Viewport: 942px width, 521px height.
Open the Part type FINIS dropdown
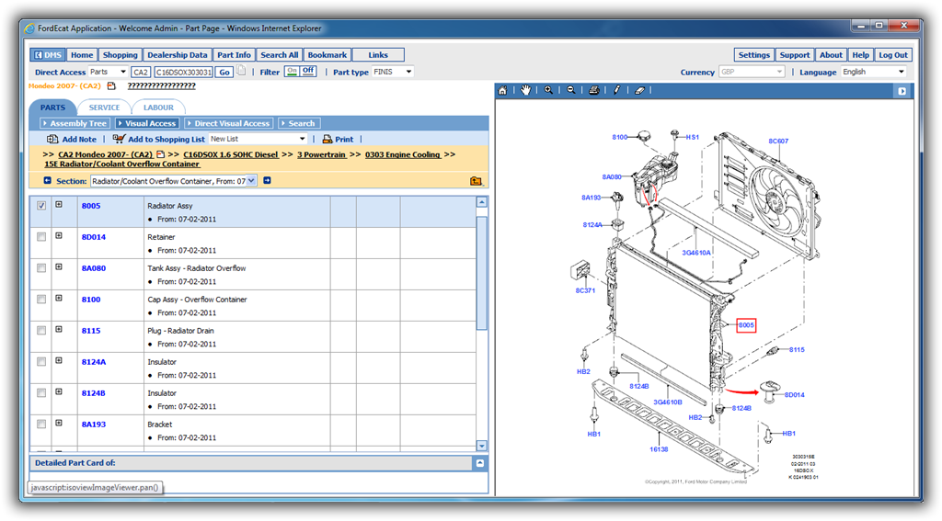coord(393,72)
